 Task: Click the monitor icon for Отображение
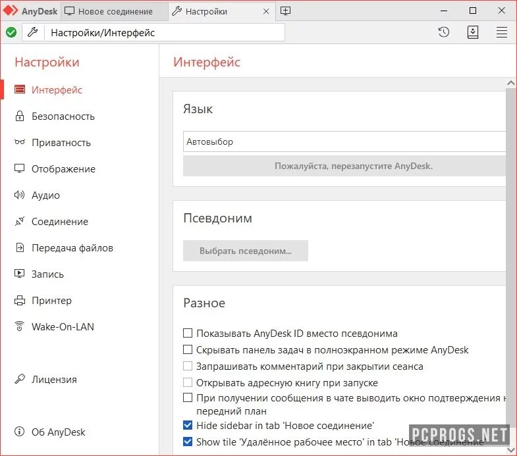tap(20, 168)
